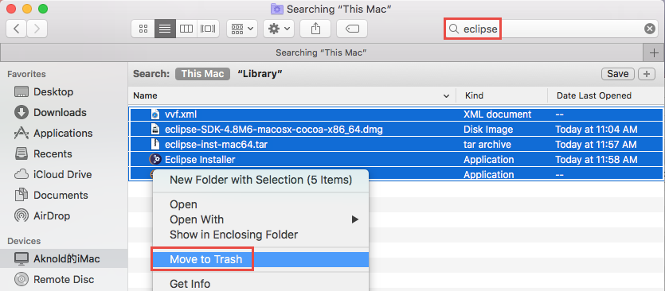
Task: Click Today at 11:57 AM date cell
Action: 596,145
